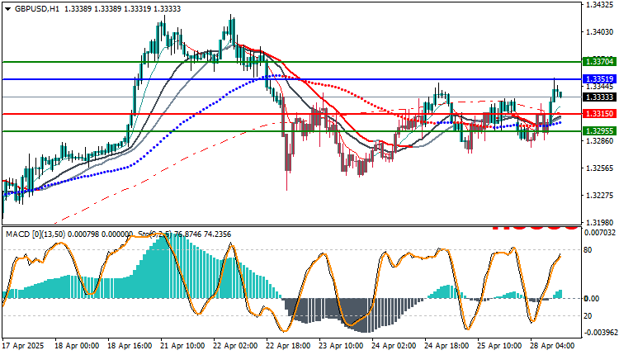The image size is (619, 355).
Task: Click the 28 Apr 04:00 time label
Action: click(x=552, y=346)
